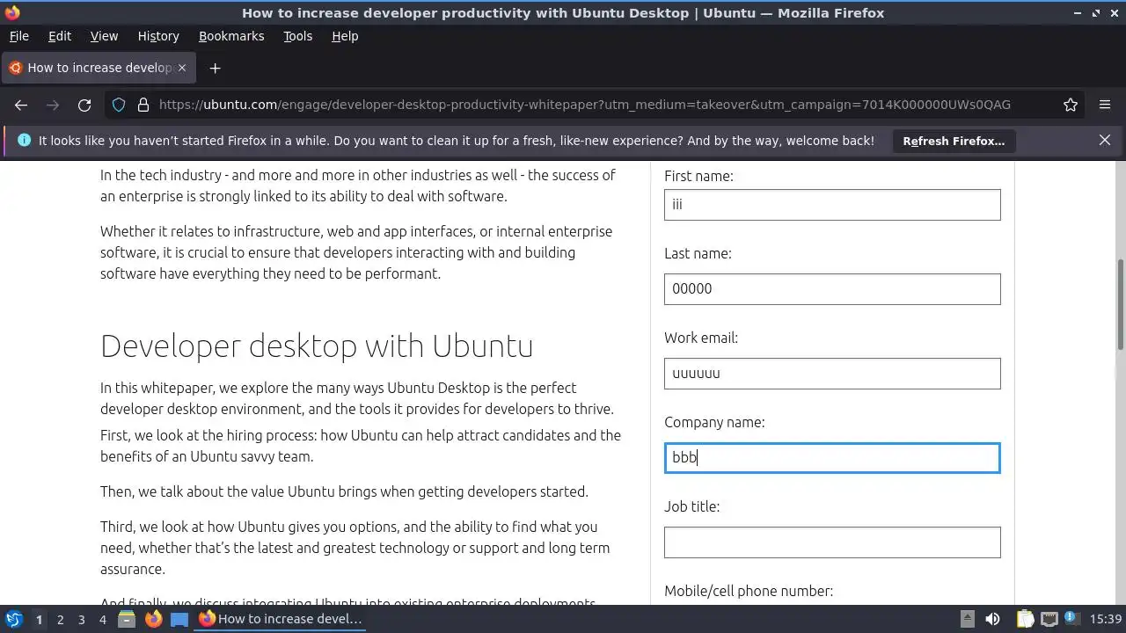Click the 'First name:' label

pos(698,176)
